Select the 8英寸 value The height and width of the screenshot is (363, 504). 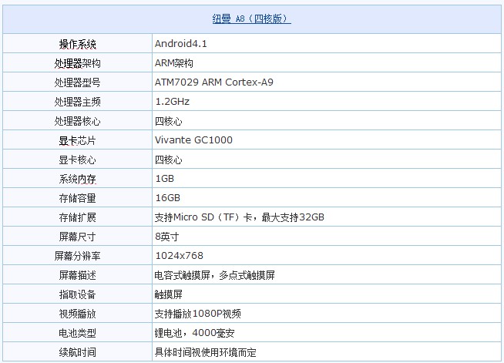point(166,237)
